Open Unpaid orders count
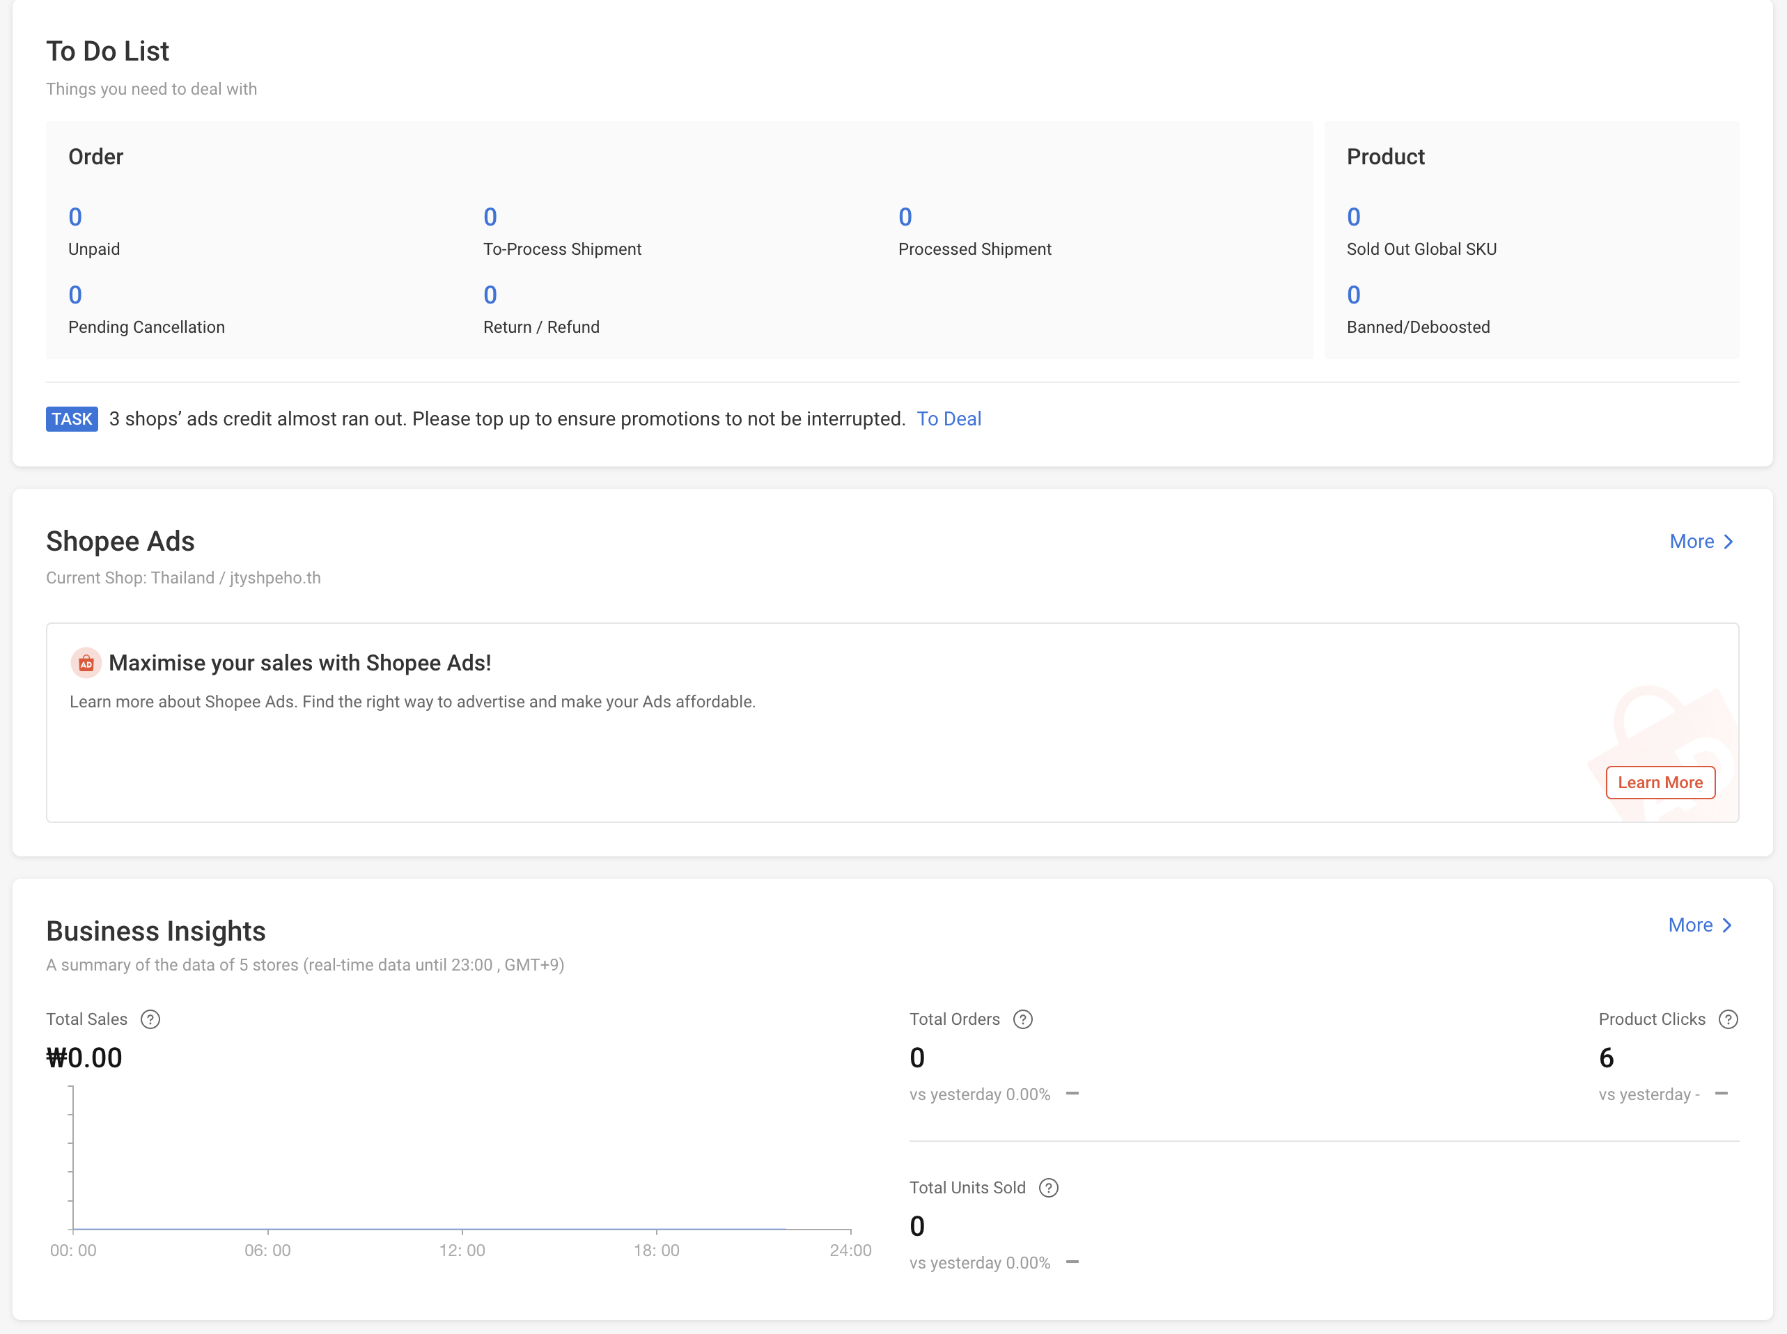The image size is (1787, 1334). (x=75, y=217)
